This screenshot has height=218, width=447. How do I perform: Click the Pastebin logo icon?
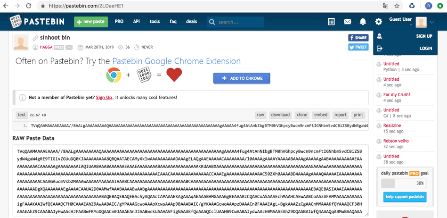(16, 21)
